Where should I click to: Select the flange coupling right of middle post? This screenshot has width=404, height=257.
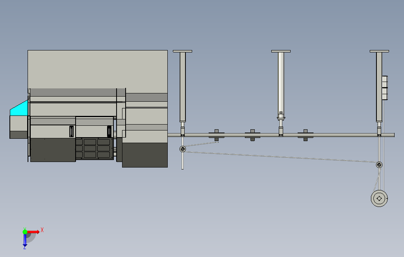click(x=306, y=135)
